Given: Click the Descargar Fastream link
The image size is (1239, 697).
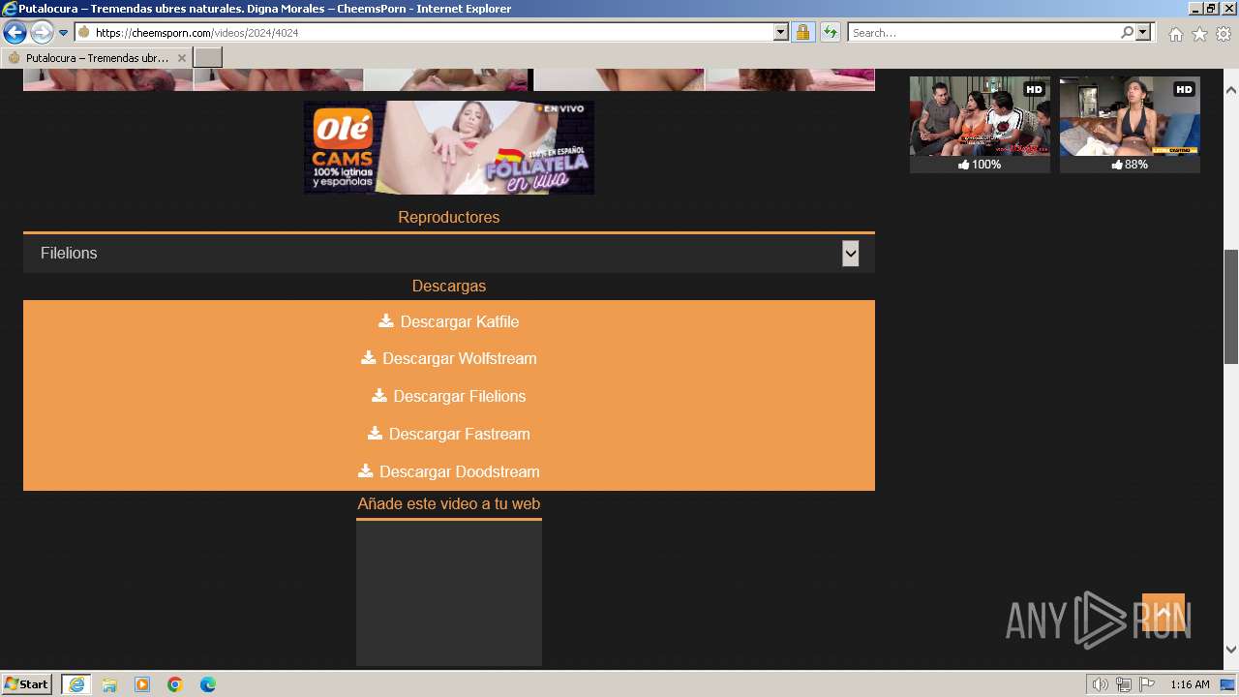Looking at the screenshot, I should (x=459, y=434).
